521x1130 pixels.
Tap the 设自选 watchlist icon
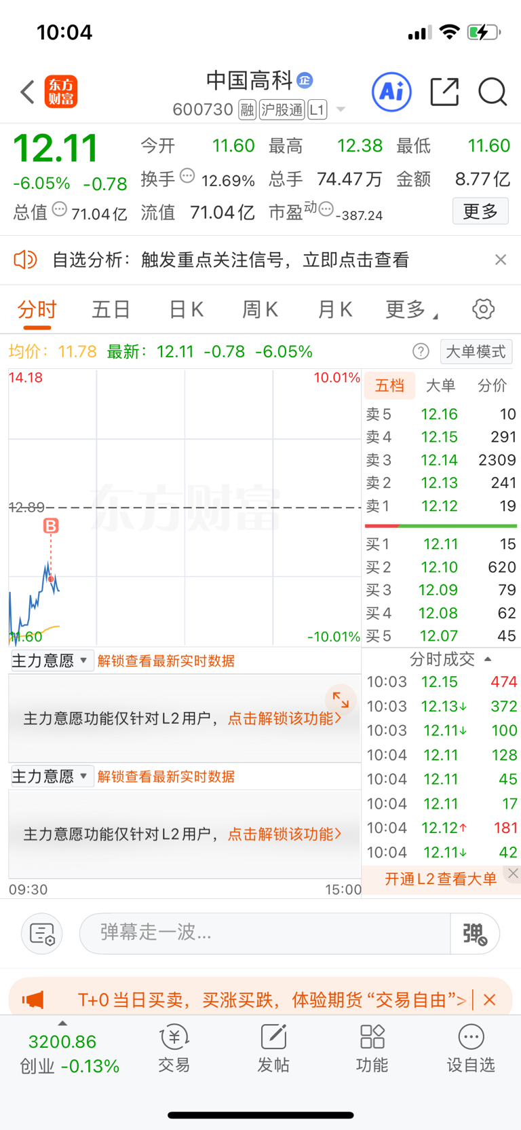click(471, 1049)
